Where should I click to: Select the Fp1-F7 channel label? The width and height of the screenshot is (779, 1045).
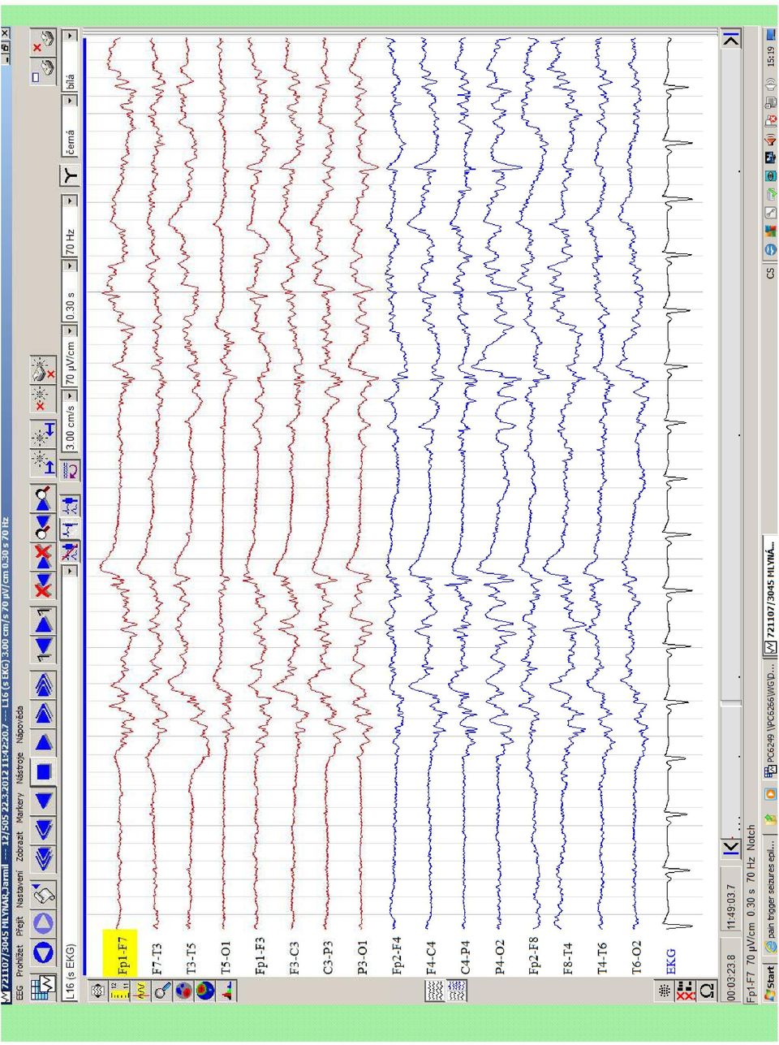123,955
